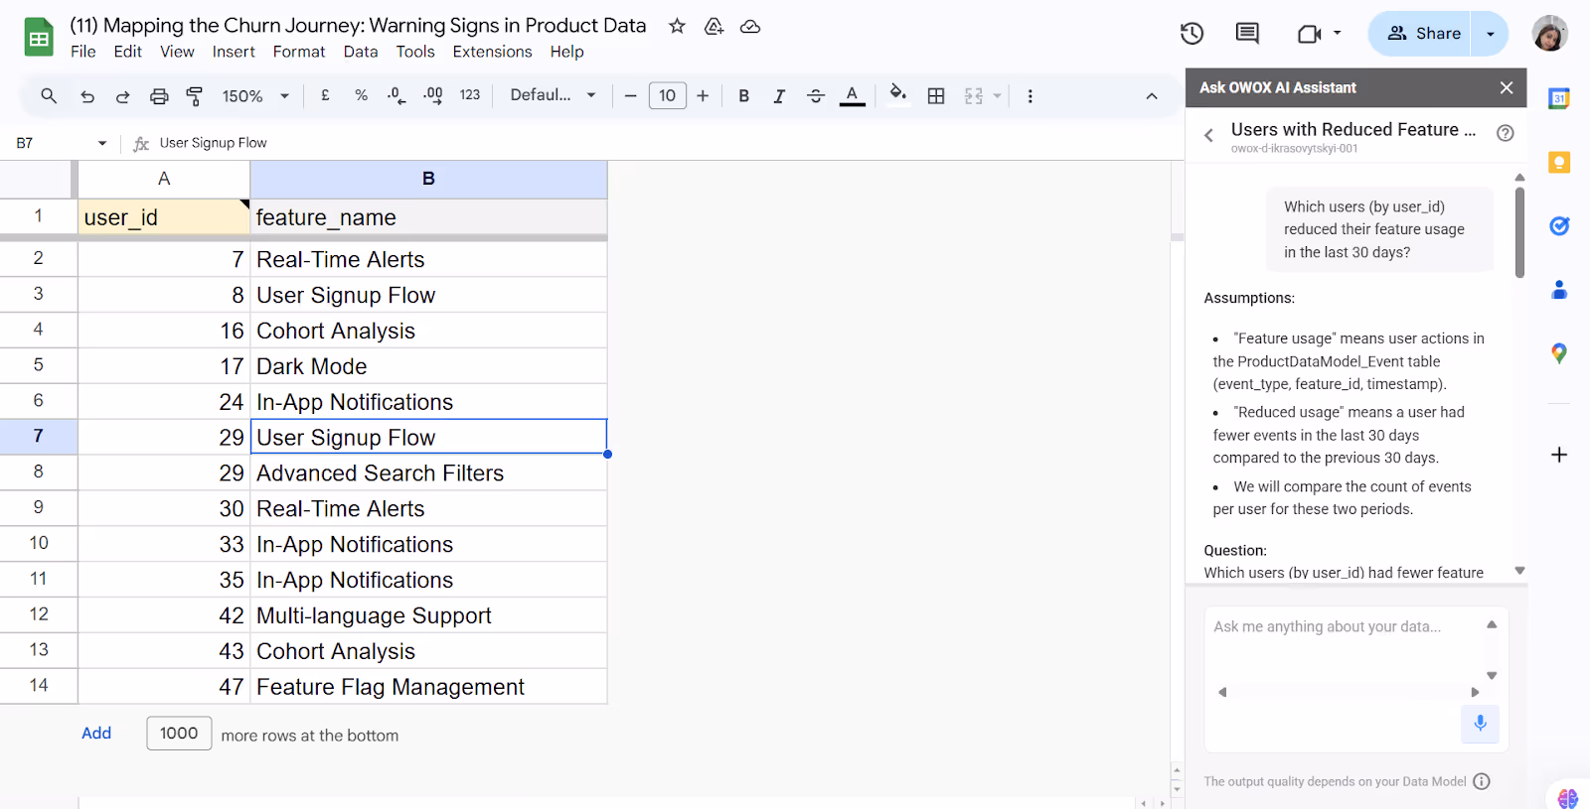Image resolution: width=1590 pixels, height=809 pixels.
Task: Open the Data menu
Action: (361, 52)
